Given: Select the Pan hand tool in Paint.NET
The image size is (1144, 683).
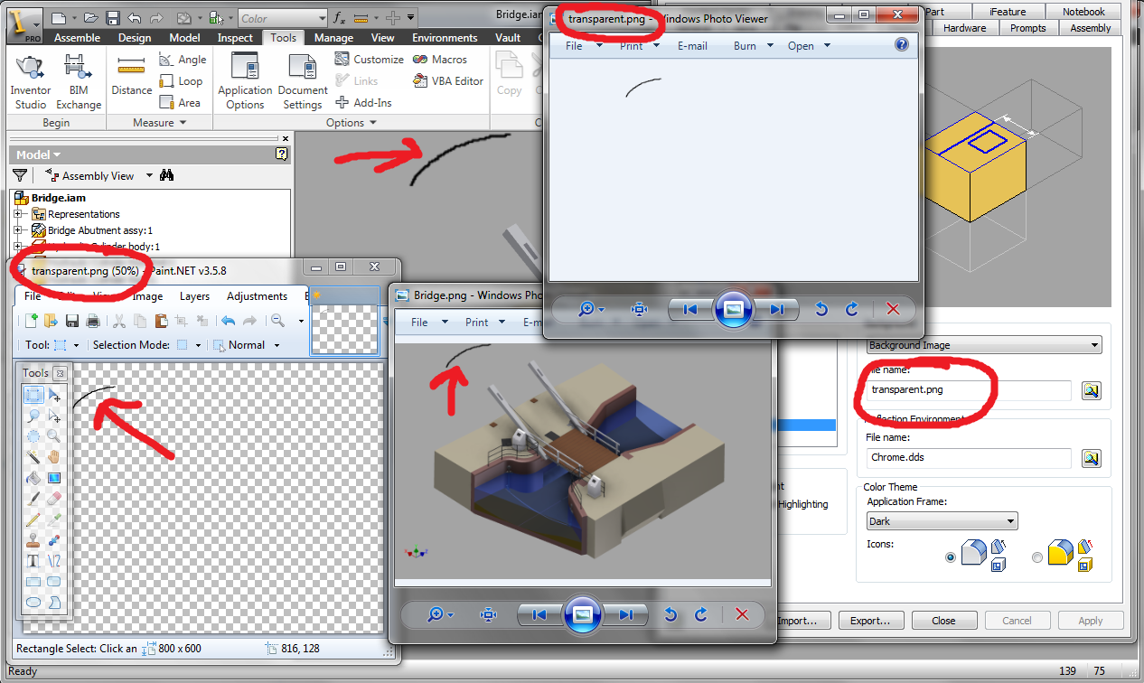Looking at the screenshot, I should pyautogui.click(x=54, y=457).
